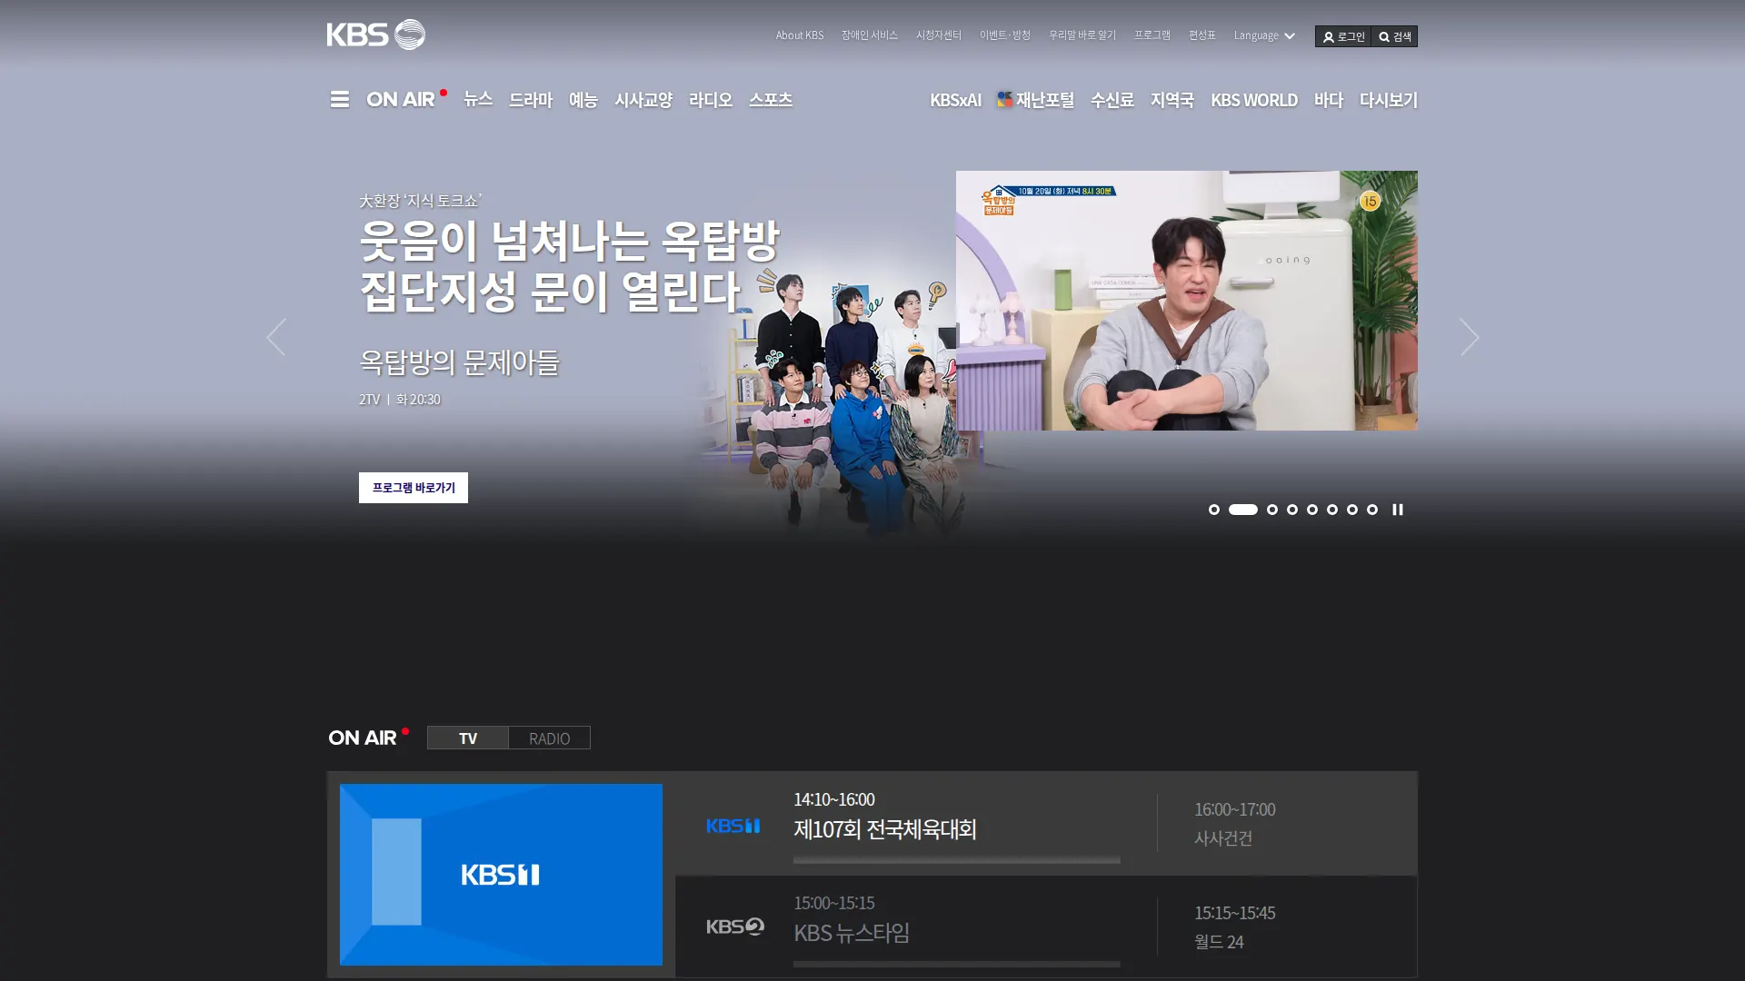The width and height of the screenshot is (1745, 981).
Task: Click 옥탑방의 문제아들 banner title
Action: pos(459,362)
